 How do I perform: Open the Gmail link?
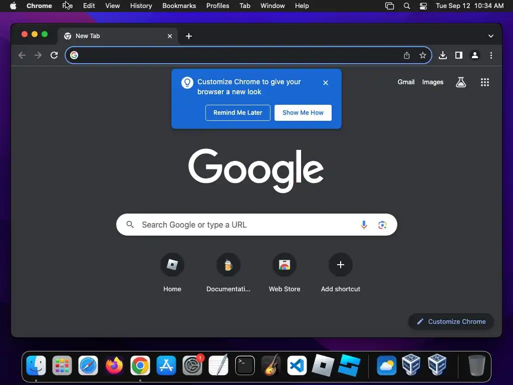pos(406,82)
